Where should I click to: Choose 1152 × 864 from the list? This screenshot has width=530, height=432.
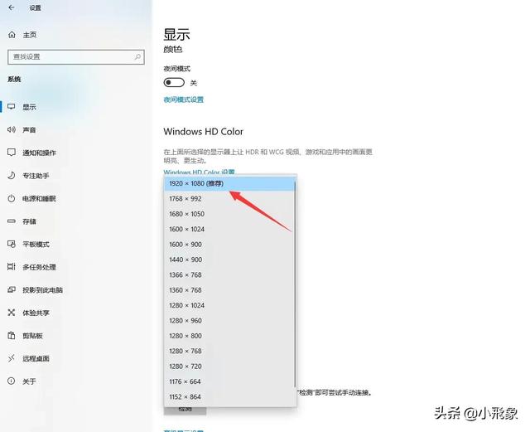click(229, 397)
